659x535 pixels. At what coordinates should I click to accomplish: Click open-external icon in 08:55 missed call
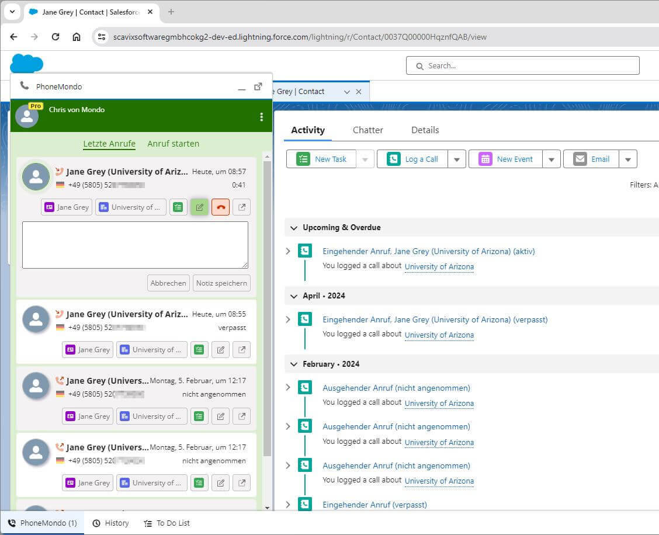click(242, 350)
